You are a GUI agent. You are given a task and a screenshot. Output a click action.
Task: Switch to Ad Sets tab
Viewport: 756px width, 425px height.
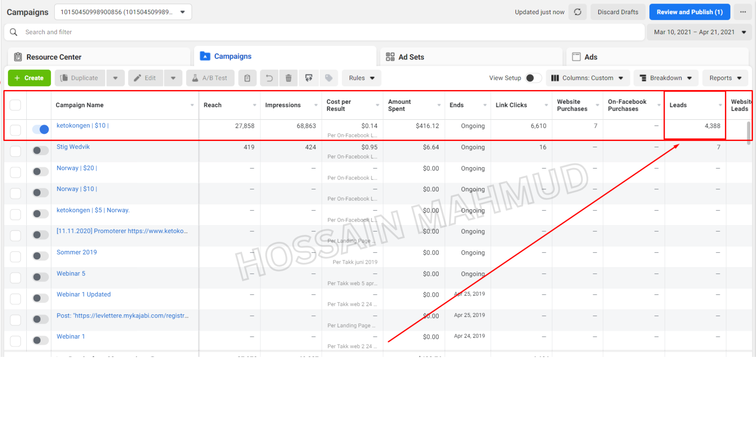471,57
